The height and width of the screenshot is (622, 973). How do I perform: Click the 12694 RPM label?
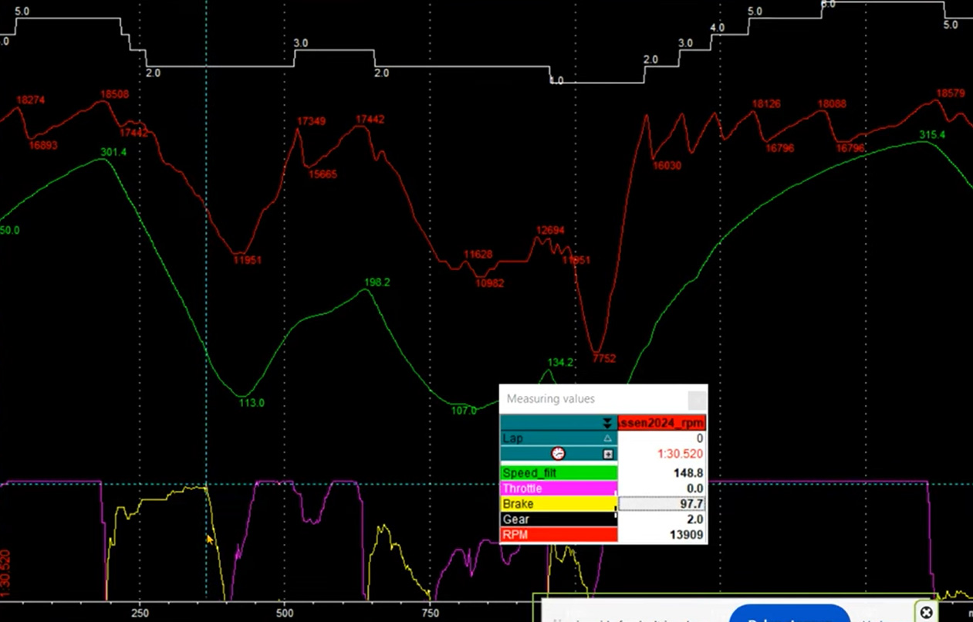[550, 230]
